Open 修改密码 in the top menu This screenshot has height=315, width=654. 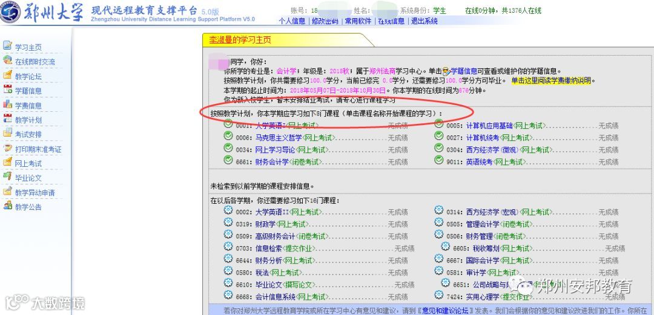(325, 21)
